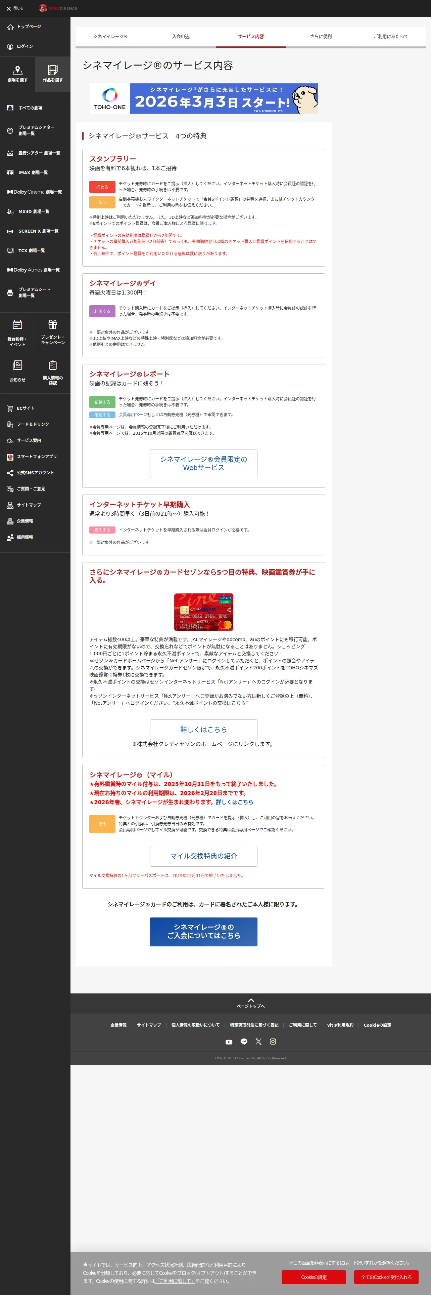Switch to the ご利用にあたって tab

pyautogui.click(x=391, y=37)
